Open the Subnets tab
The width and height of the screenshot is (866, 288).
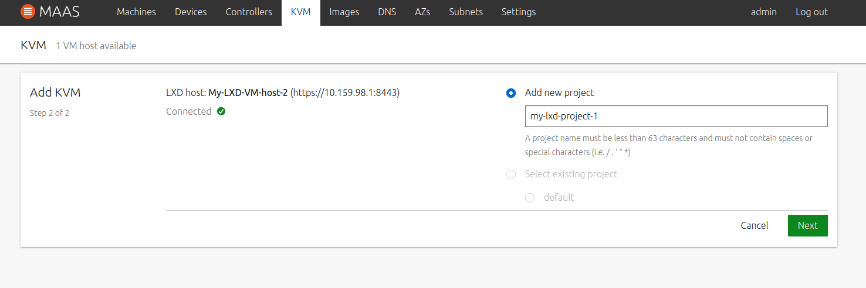465,12
